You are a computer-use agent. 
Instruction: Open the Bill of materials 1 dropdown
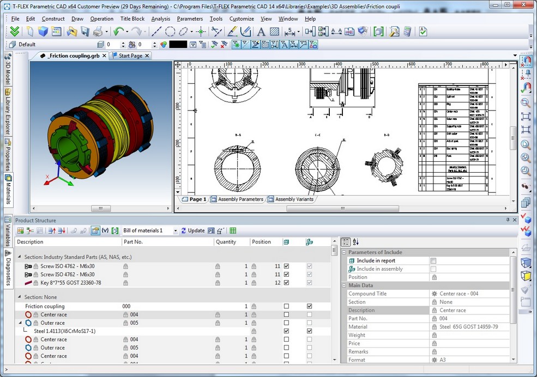(x=176, y=231)
